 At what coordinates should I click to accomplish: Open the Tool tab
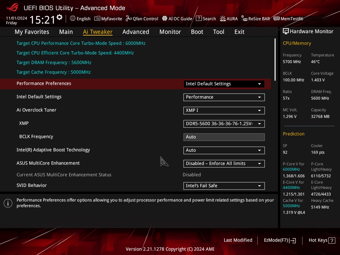pyautogui.click(x=218, y=32)
